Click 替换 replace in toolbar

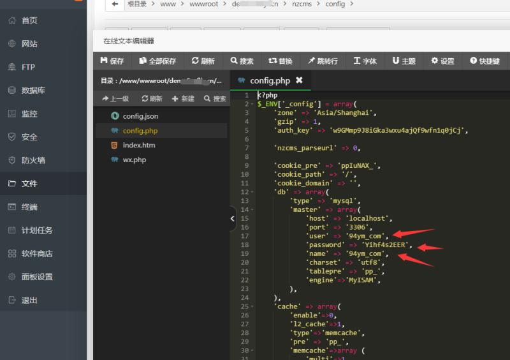click(280, 61)
